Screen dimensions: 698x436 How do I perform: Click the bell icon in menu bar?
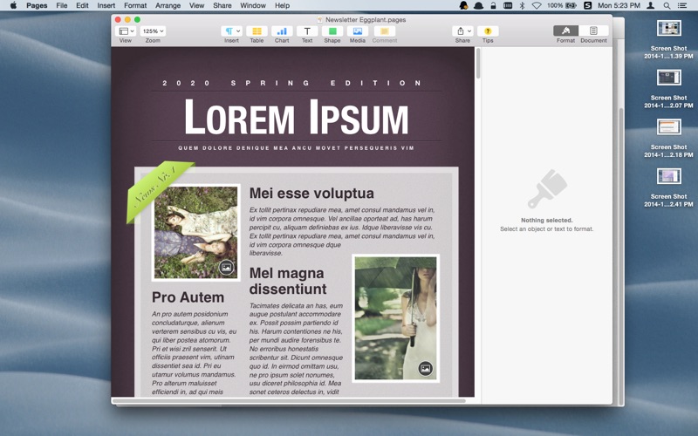tap(478, 5)
